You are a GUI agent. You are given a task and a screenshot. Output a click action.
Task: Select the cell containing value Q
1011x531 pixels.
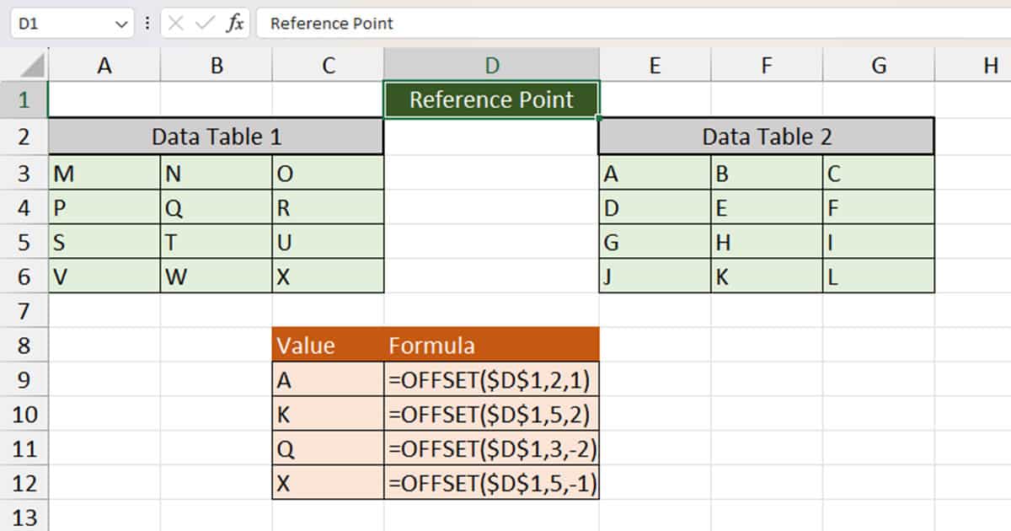pos(216,207)
